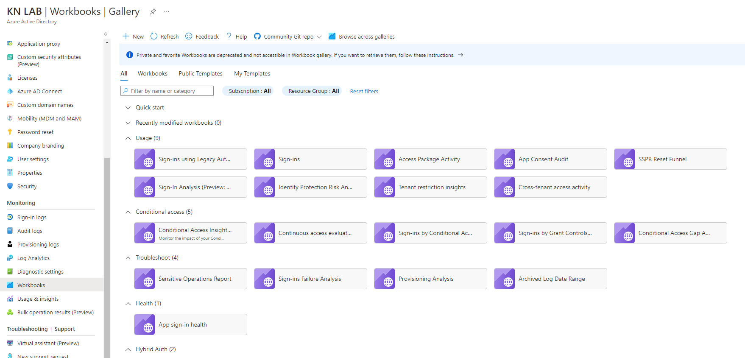Screen dimensions: 745x358
Task: Collapse the left sidebar with double chevron
Action: [x=106, y=34]
